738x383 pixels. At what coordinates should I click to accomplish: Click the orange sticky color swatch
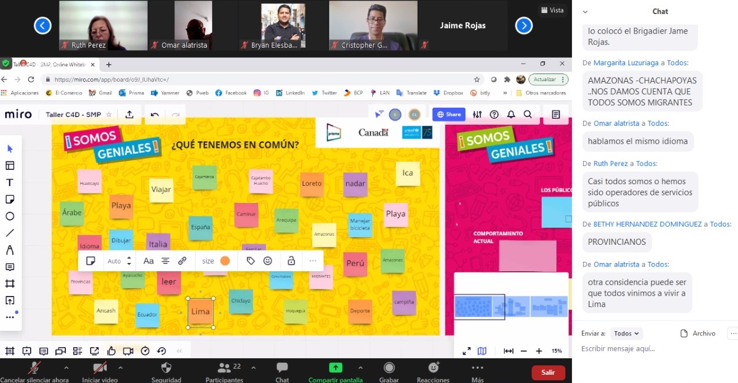[x=225, y=261]
